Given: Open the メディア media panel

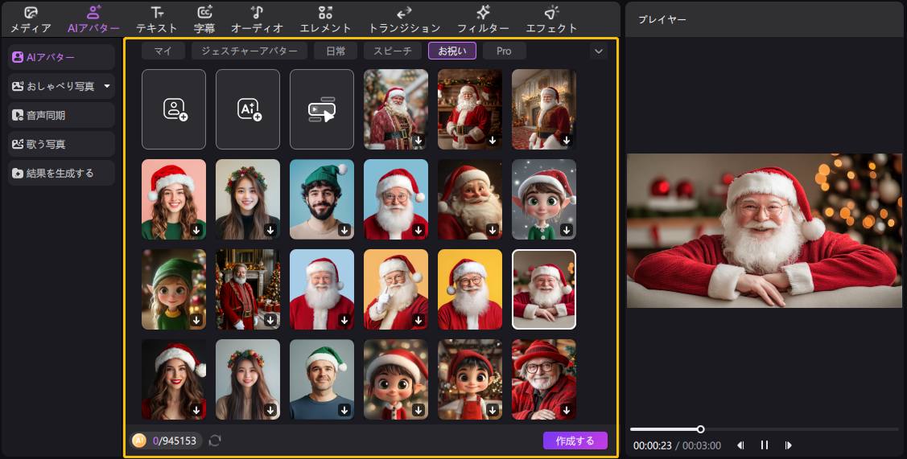Looking at the screenshot, I should 31,19.
